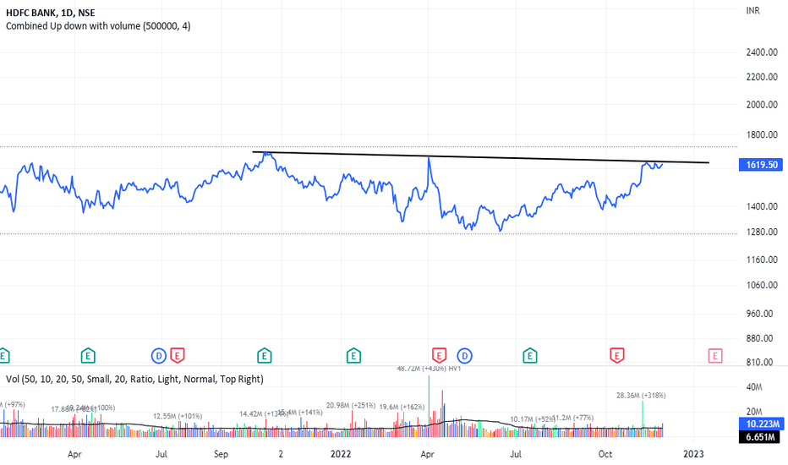Click the 11.2M (+77%) volume label

click(x=573, y=418)
